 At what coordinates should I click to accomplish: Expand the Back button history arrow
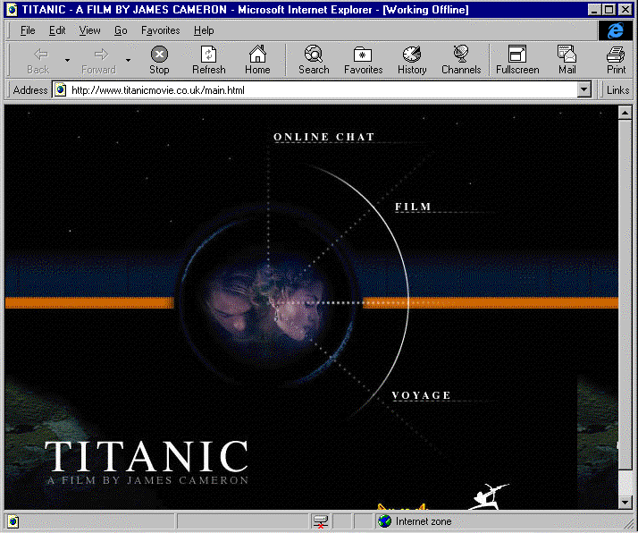(x=67, y=61)
